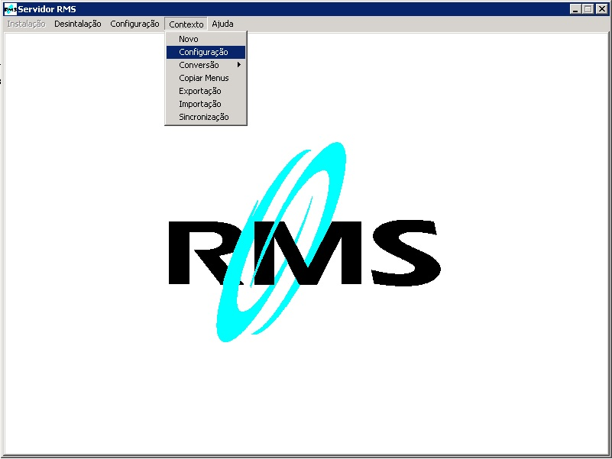Maximize the Servidor RMS window
Screen dimensions: 612x459
588,9
